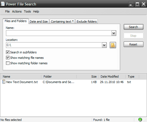
Task: Open the Tools menu
Action: (27, 11)
